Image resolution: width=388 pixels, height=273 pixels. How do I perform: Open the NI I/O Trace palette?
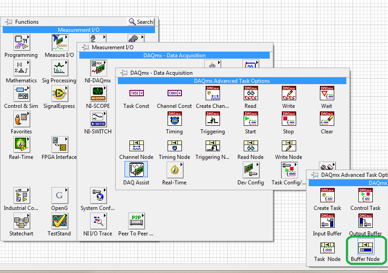coord(98,221)
